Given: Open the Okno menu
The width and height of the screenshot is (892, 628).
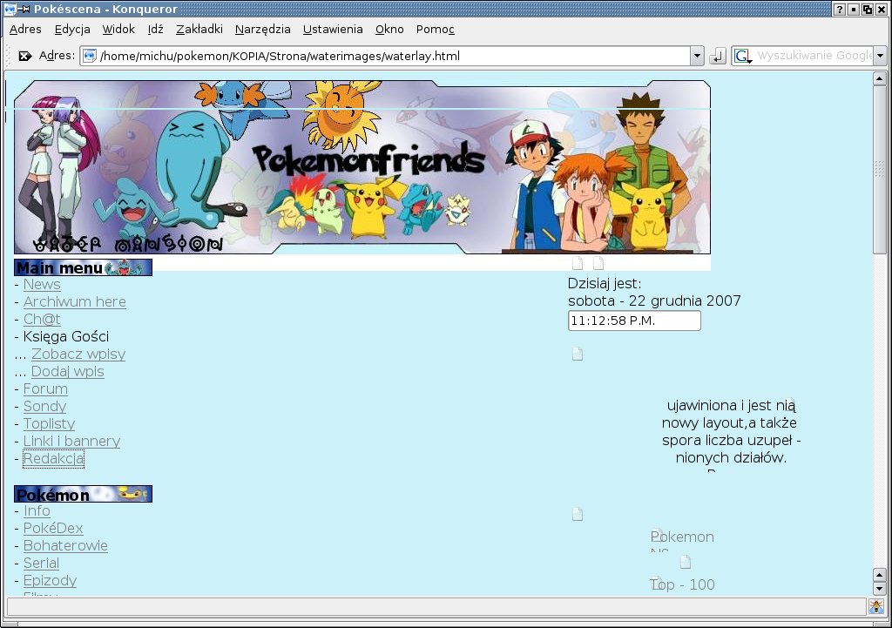Looking at the screenshot, I should (x=389, y=29).
